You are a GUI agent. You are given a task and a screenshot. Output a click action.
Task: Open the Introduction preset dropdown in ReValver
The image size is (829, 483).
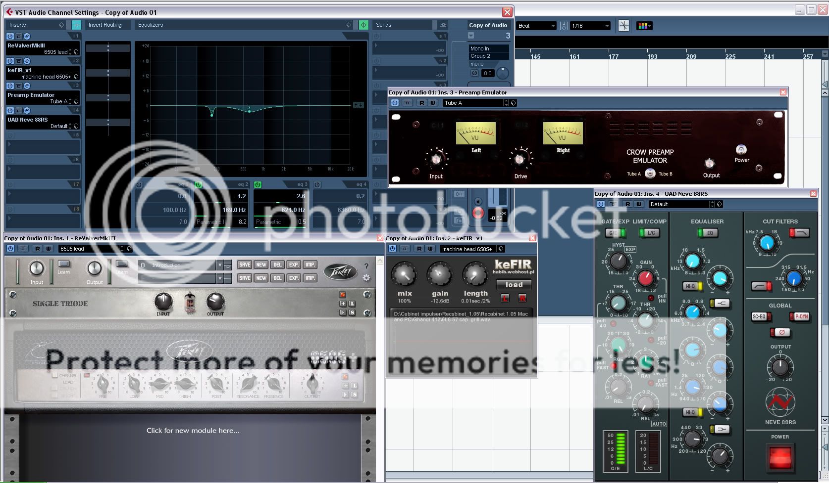tap(220, 265)
